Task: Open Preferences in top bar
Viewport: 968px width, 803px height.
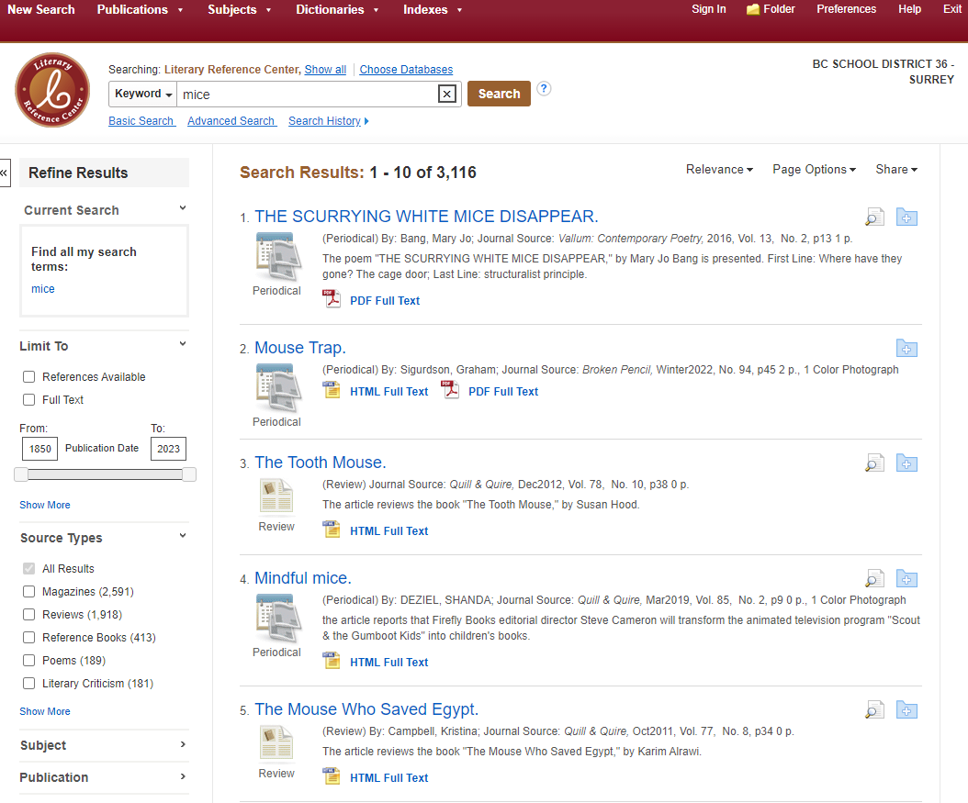Action: pos(847,9)
